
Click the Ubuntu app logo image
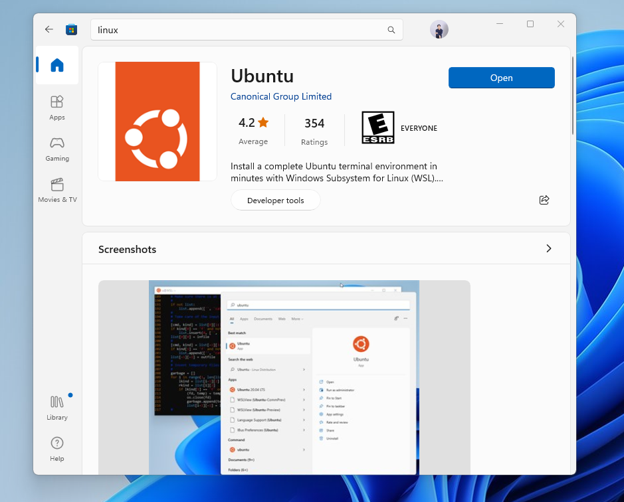(157, 122)
